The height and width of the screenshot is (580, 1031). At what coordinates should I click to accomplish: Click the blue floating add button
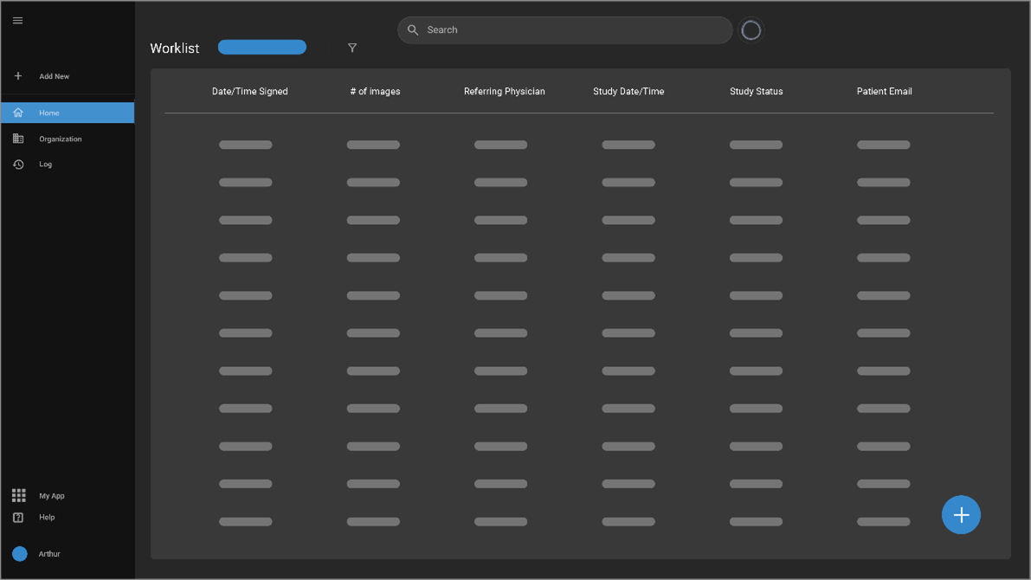tap(961, 515)
